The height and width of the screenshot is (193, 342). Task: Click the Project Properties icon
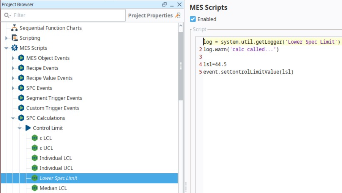tap(178, 16)
